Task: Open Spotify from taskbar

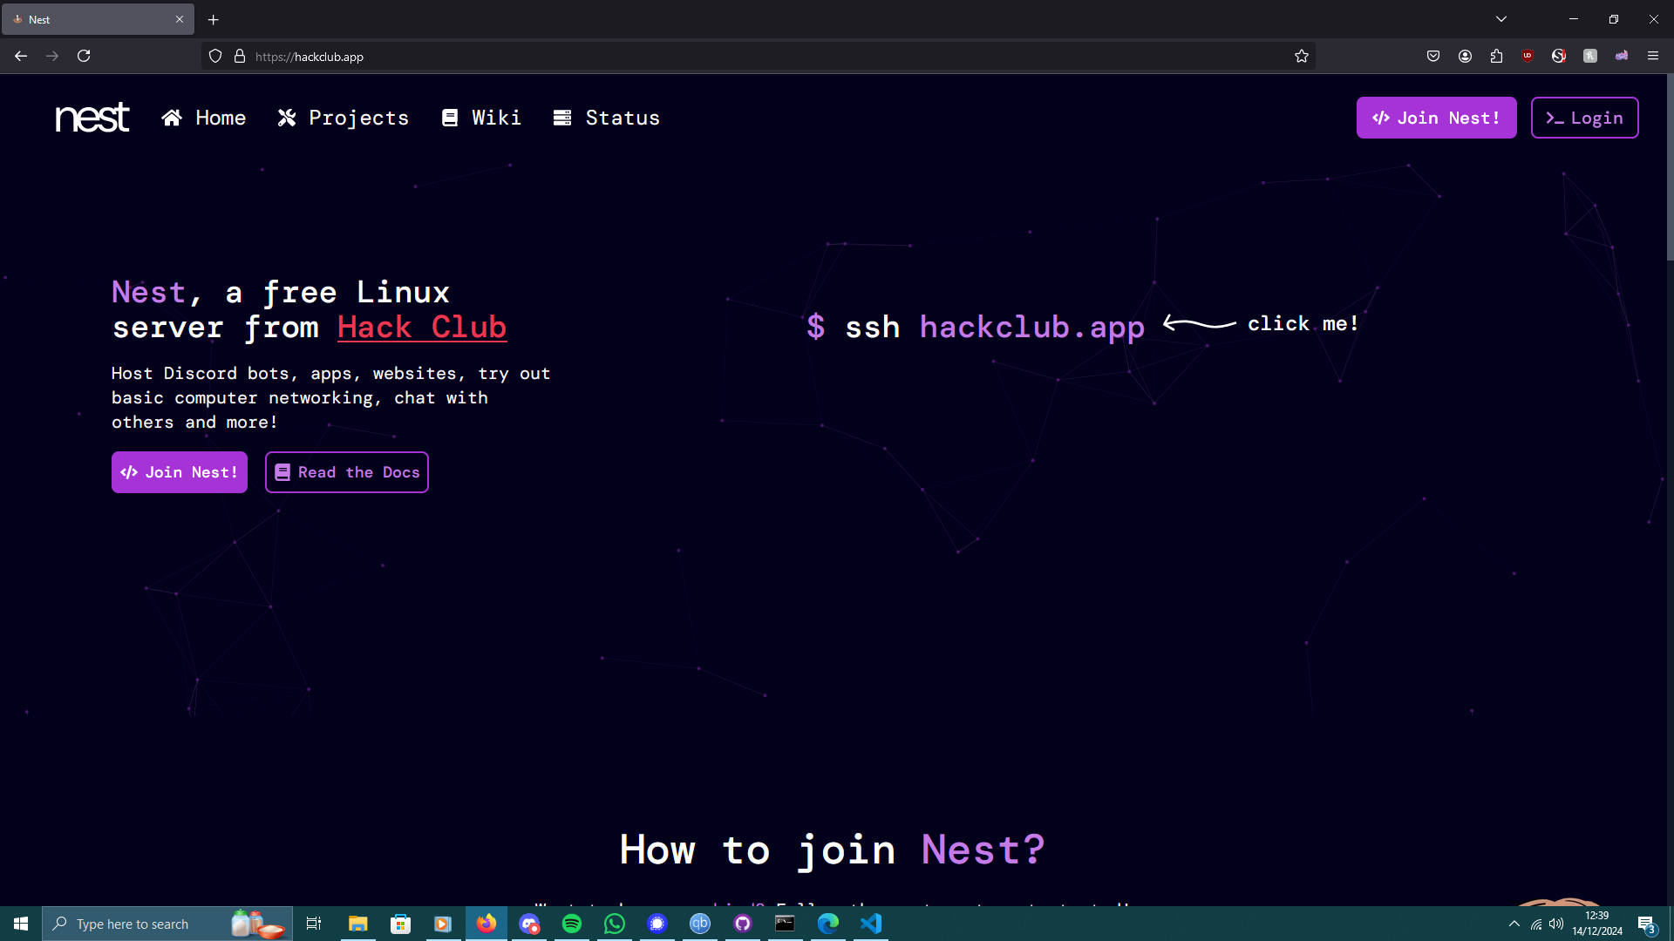Action: pos(572,924)
